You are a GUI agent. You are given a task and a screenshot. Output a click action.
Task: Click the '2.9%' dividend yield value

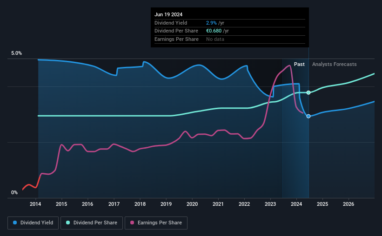(x=211, y=23)
